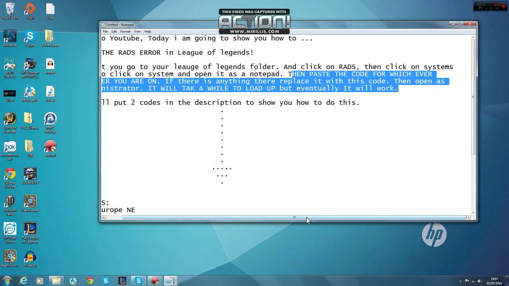Open Windows Explorer folder in taskbar
509x286 pixels.
[x=56, y=281]
